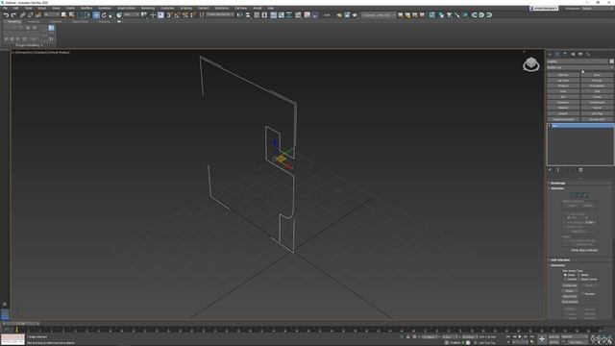Activate the Select Object tool
Image resolution: width=615 pixels, height=346 pixels.
[63, 15]
